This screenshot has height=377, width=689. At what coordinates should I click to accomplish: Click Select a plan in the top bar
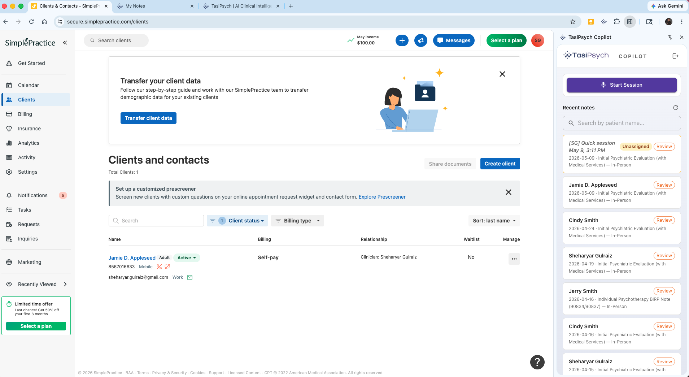click(507, 40)
